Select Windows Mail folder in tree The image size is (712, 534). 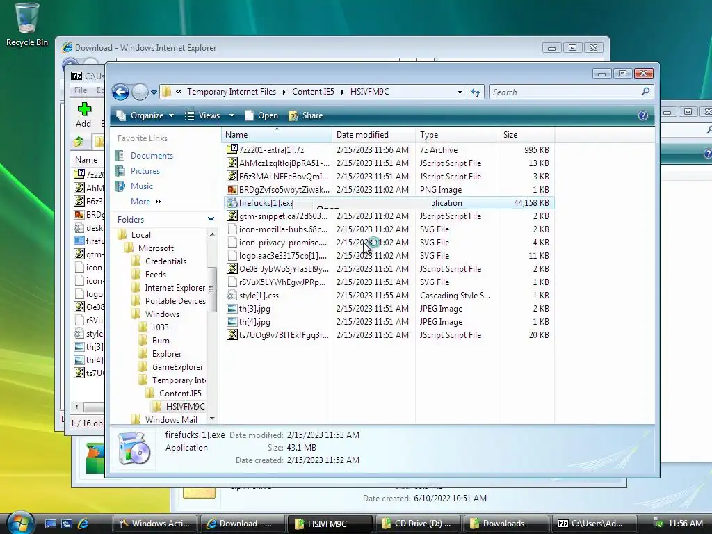[171, 419]
